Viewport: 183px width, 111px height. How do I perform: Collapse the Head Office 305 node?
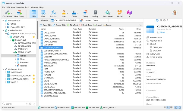click(3, 30)
